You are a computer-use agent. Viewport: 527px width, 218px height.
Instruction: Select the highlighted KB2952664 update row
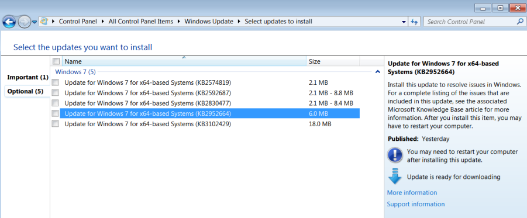click(210, 113)
